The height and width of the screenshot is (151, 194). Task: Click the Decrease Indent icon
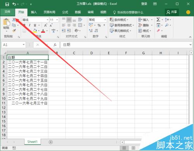coord(64,31)
